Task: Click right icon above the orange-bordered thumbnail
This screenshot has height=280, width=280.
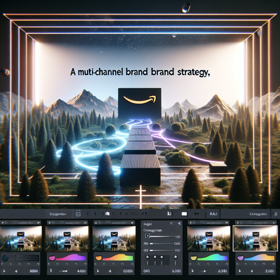Action: (85, 223)
